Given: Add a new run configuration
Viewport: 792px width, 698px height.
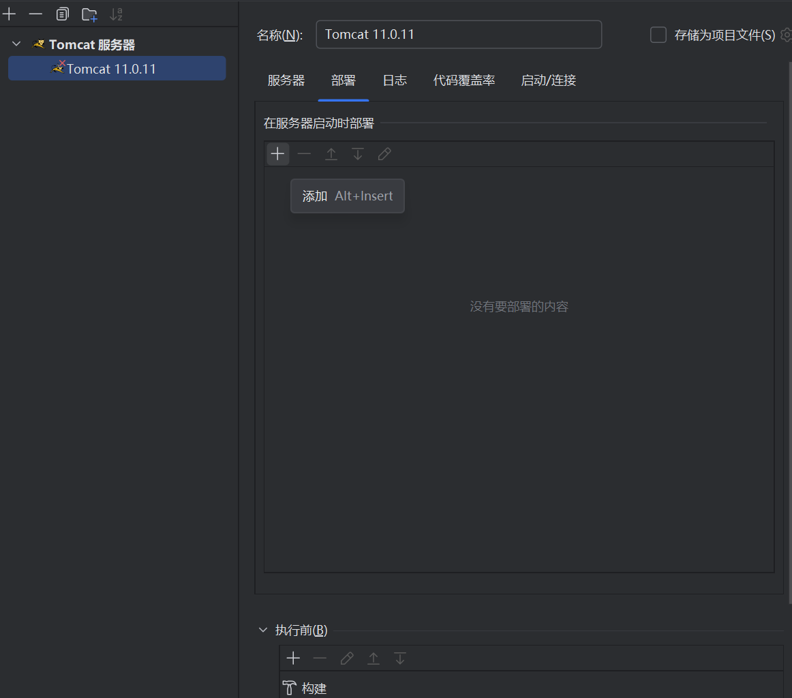Looking at the screenshot, I should pos(10,14).
